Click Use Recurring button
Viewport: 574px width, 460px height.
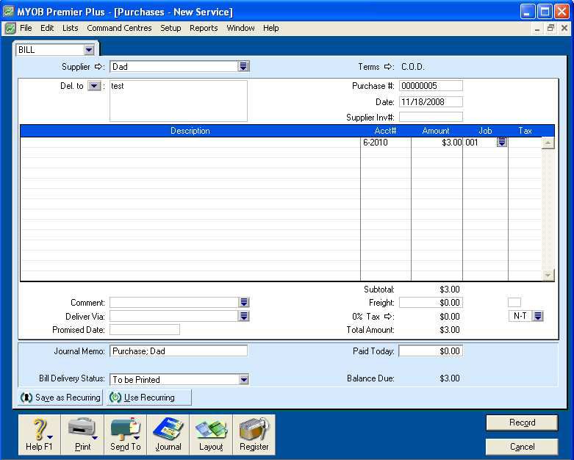(149, 398)
